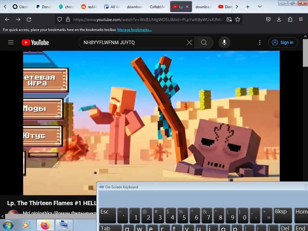Expand the list all tabs dropdown

click(x=260, y=7)
